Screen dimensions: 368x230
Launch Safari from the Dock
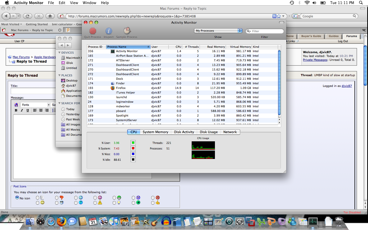[51, 221]
